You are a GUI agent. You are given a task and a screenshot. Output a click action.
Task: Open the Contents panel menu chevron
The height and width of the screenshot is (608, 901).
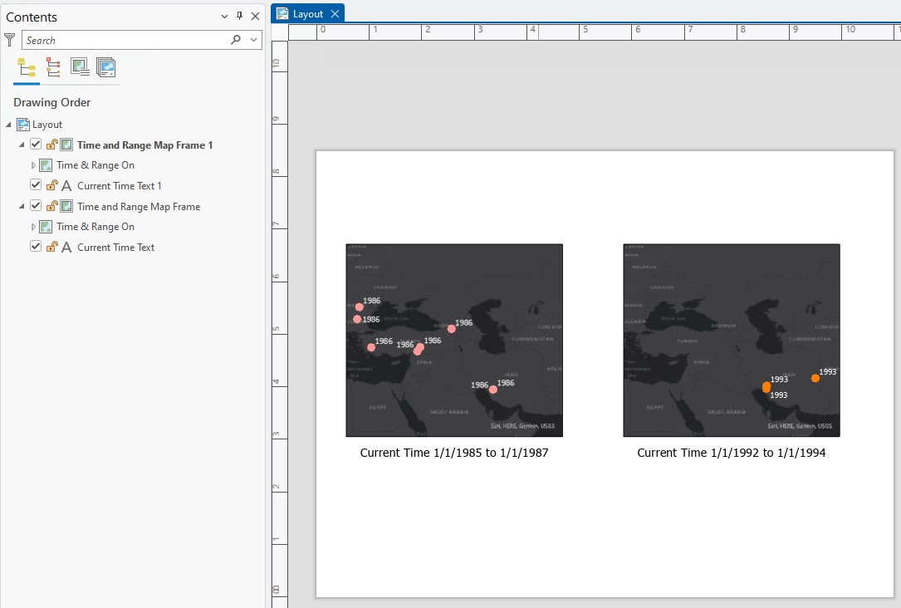tap(223, 16)
